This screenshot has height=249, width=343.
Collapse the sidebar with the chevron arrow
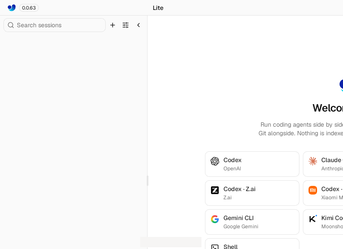point(138,25)
